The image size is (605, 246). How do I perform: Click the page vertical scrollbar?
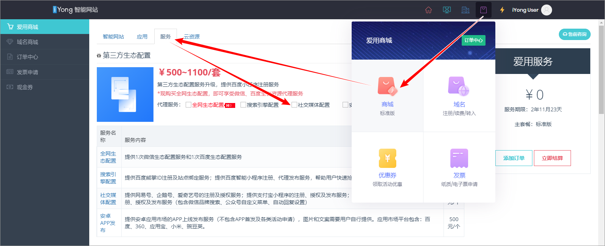coord(602,69)
